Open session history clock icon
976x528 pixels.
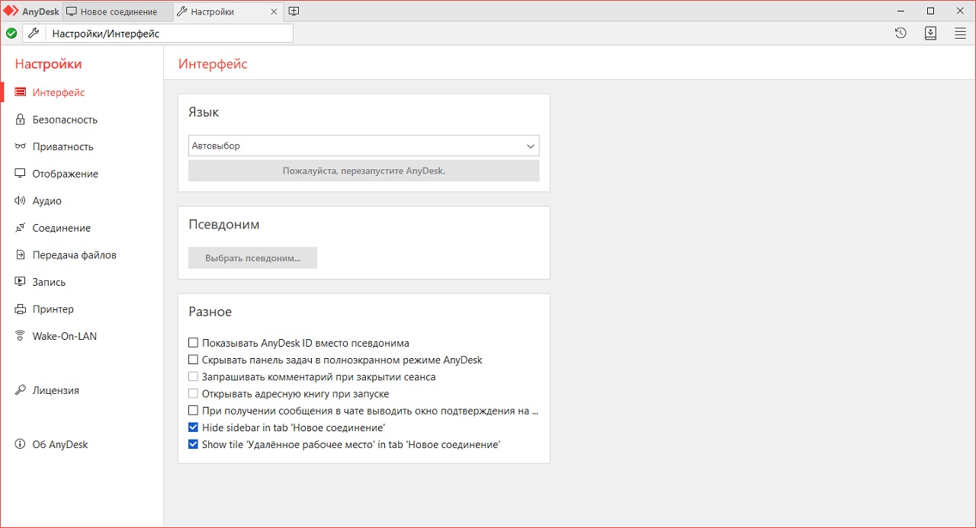901,34
